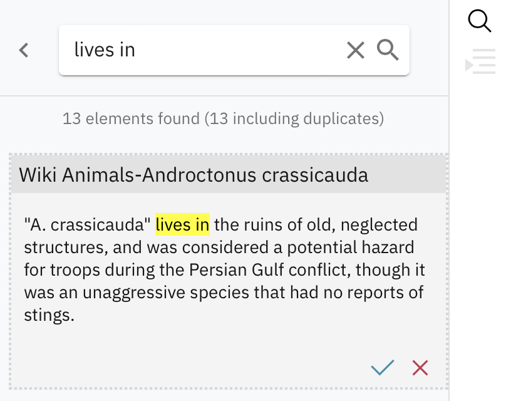Screen dimensions: 506x401
Task: Reject the result with the red cross
Action: (420, 368)
